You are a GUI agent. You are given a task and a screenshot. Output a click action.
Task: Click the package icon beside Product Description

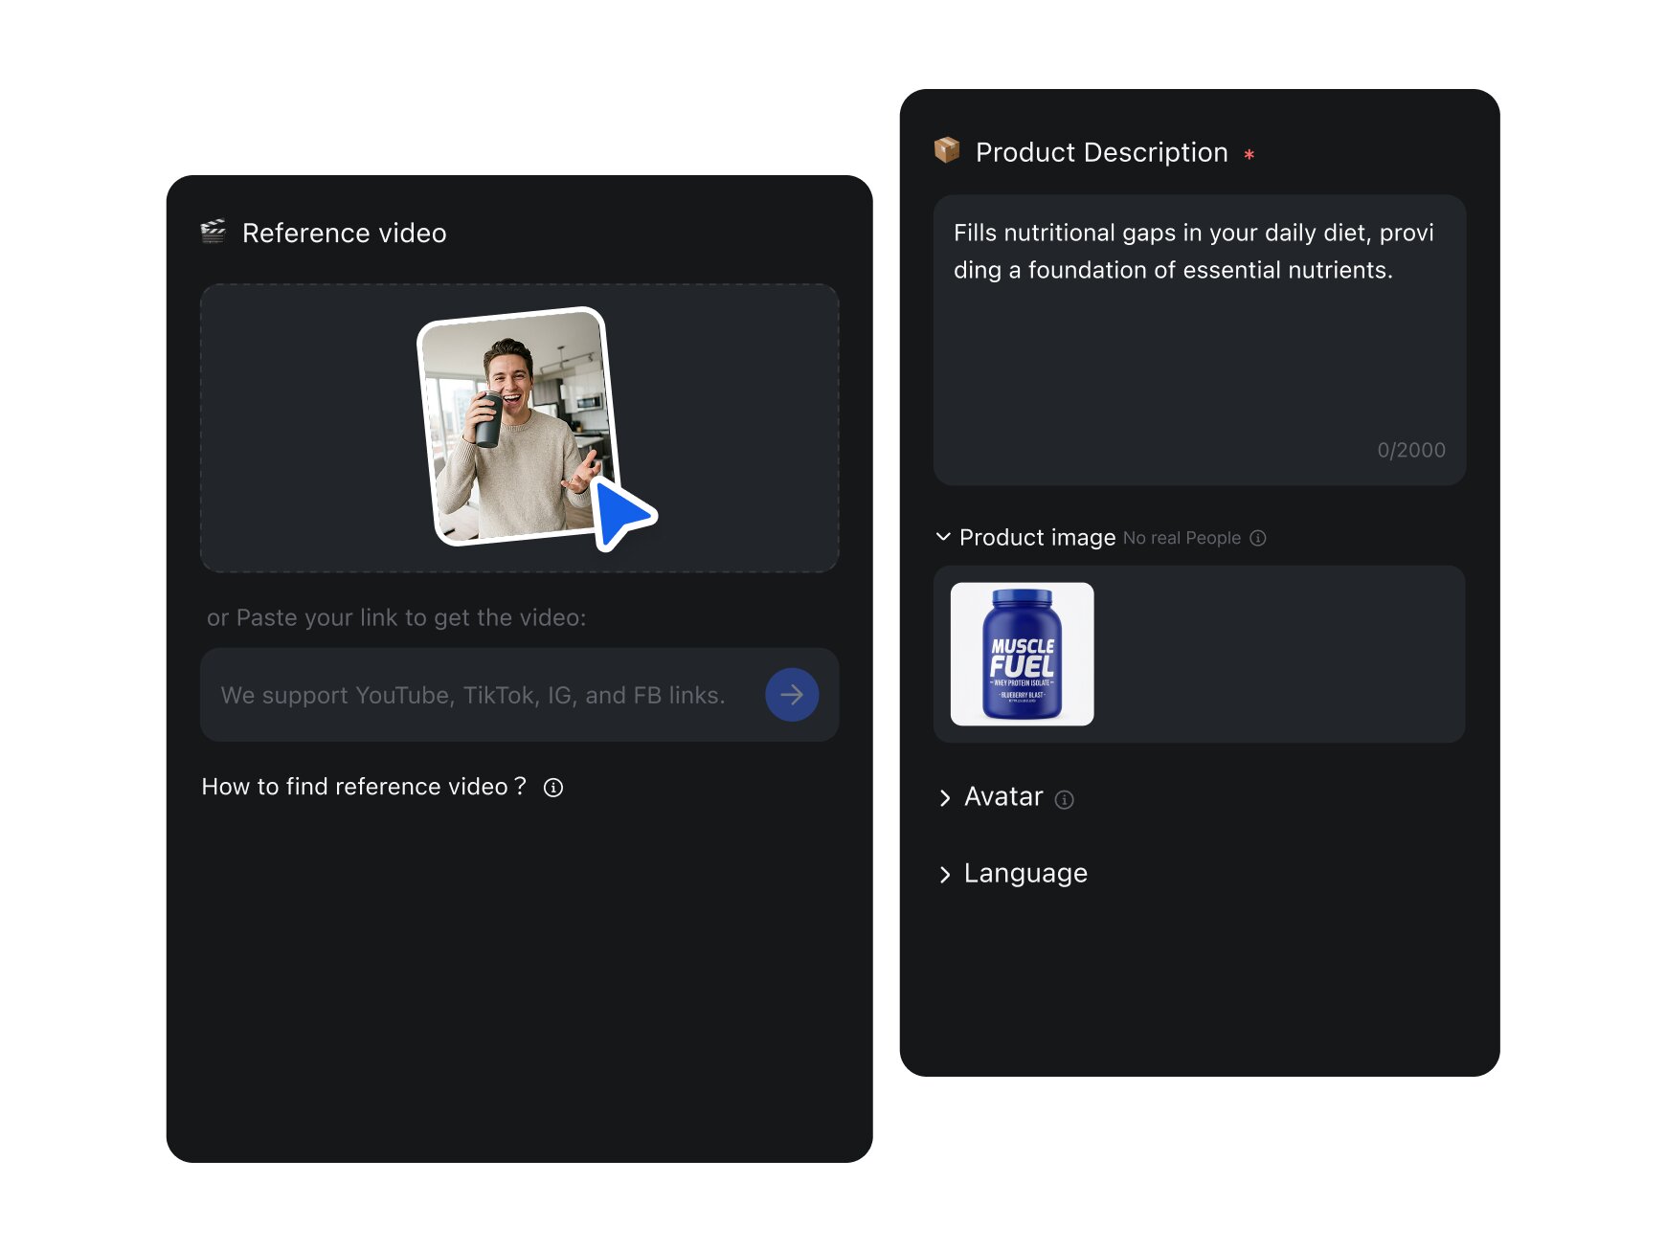946,151
